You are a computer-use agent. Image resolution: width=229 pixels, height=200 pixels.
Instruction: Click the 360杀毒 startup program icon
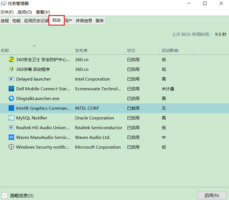(x=11, y=69)
